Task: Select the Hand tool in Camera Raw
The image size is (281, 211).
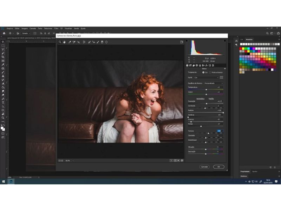Action: 65,42
